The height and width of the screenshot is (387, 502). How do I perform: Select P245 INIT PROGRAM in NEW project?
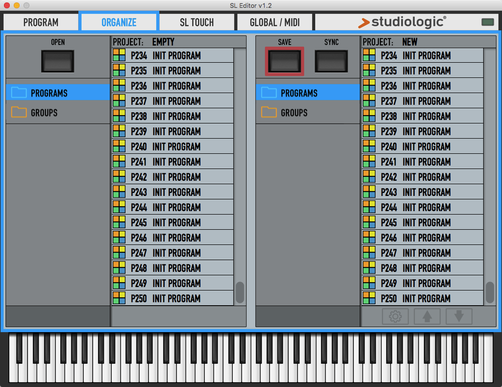coord(422,222)
